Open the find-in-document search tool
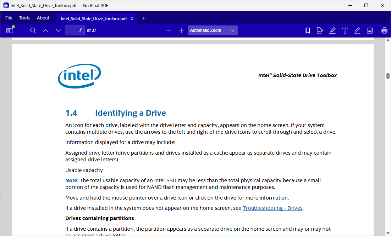 pyautogui.click(x=33, y=30)
